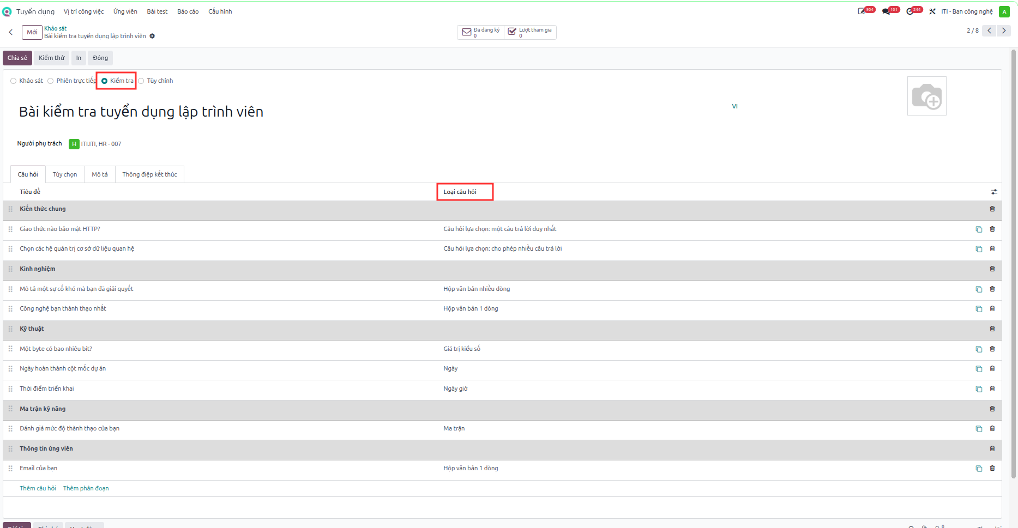Screen dimensions: 1018x528
Task: Open the messages chat bubble icon
Action: point(886,11)
